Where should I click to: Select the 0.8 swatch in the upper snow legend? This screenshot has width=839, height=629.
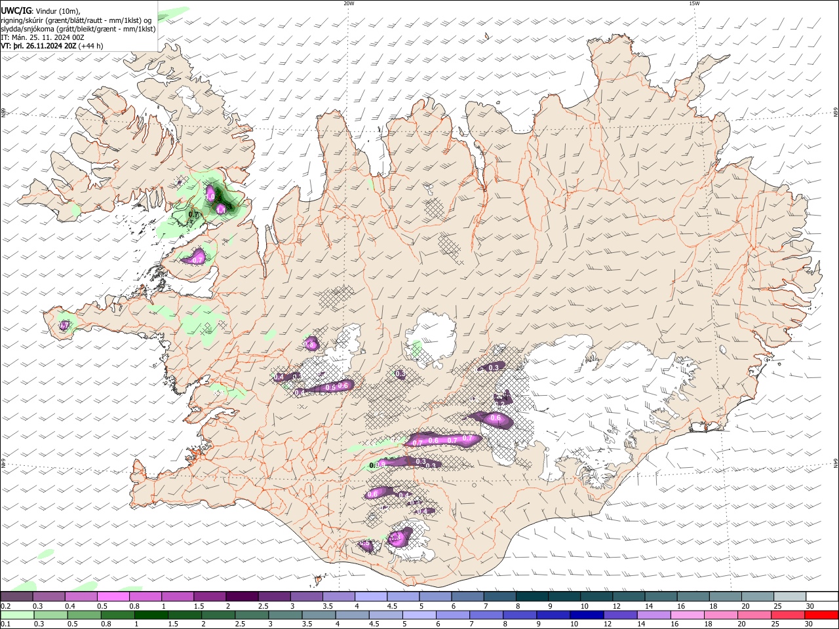point(145,596)
